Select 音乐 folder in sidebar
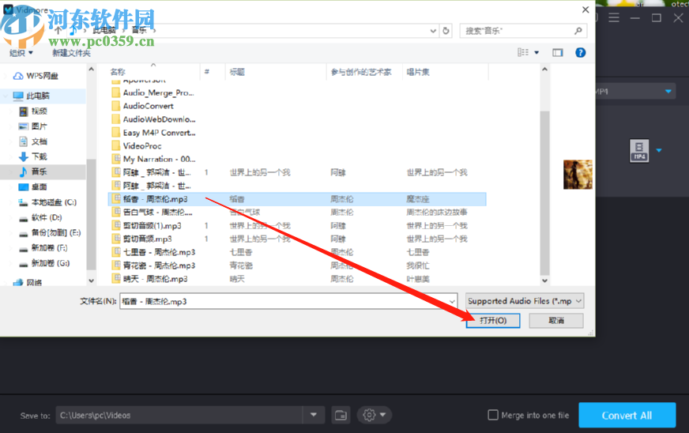The width and height of the screenshot is (689, 433). (x=39, y=172)
